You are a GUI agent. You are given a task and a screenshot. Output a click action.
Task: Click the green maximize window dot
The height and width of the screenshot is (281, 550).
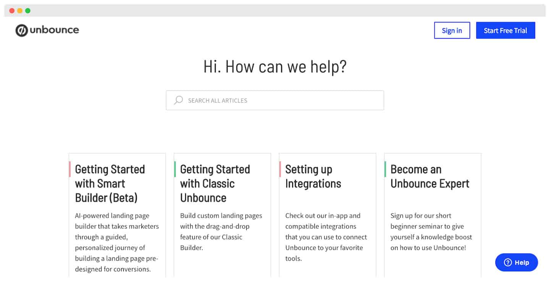coord(28,11)
